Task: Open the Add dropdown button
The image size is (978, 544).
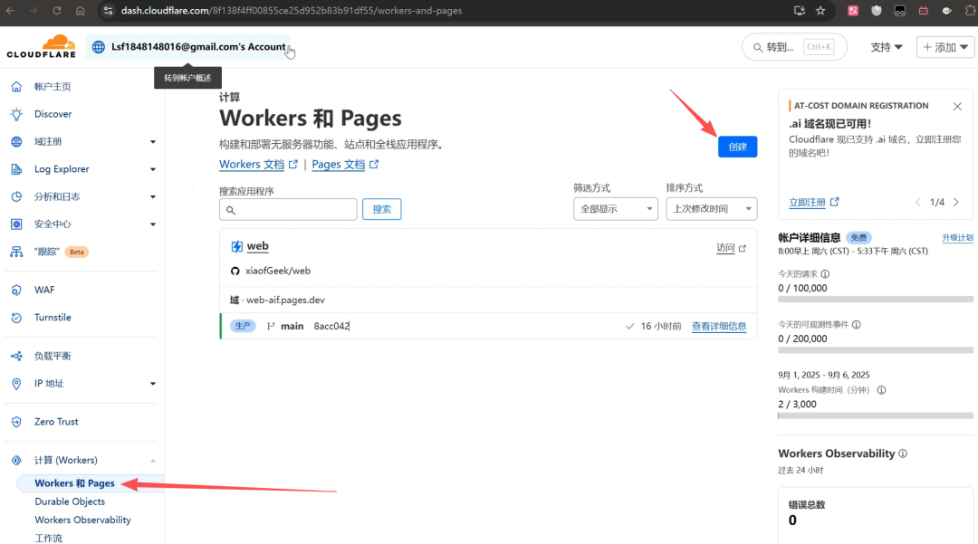Action: 945,47
